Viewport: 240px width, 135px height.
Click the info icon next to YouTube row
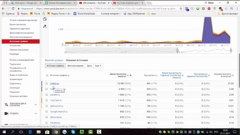pos(61,100)
